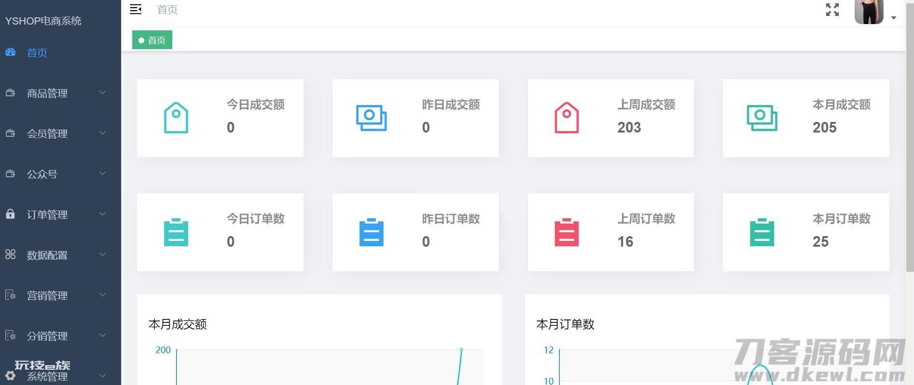Select the 昨日订单数 label
Screen dimensions: 914x385
451,219
